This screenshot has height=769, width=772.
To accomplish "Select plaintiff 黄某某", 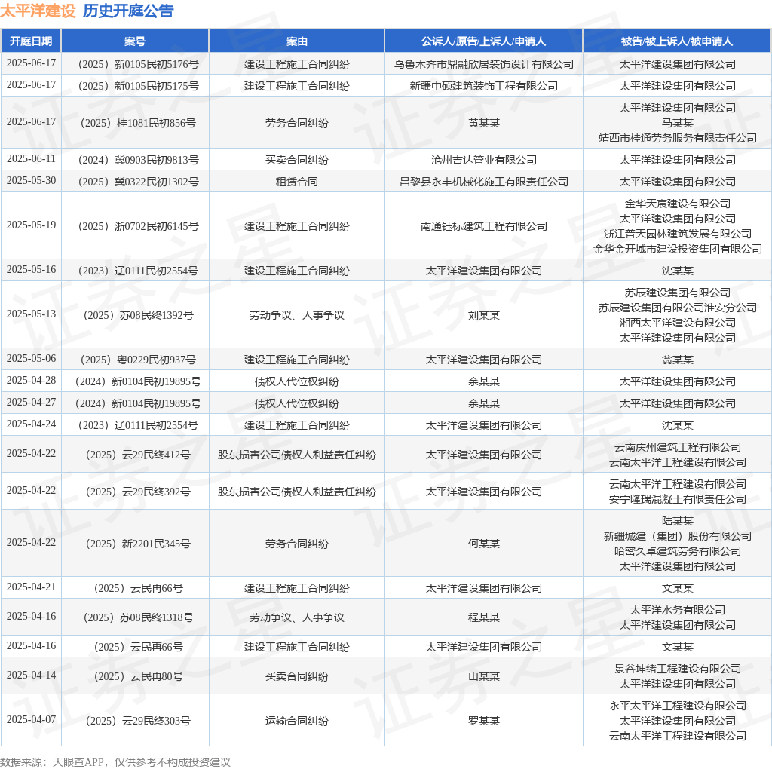I will [x=483, y=123].
